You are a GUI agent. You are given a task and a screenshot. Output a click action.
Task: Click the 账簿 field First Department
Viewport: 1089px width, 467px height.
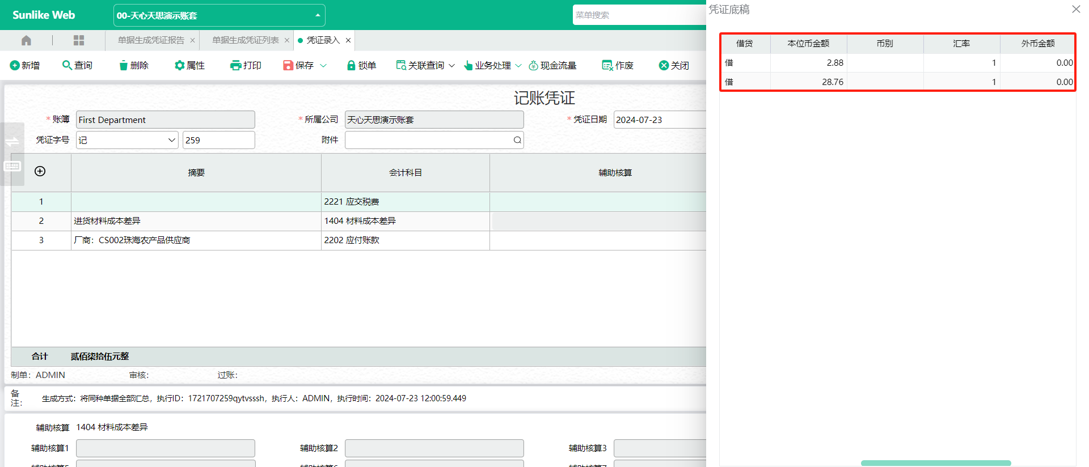pyautogui.click(x=166, y=120)
